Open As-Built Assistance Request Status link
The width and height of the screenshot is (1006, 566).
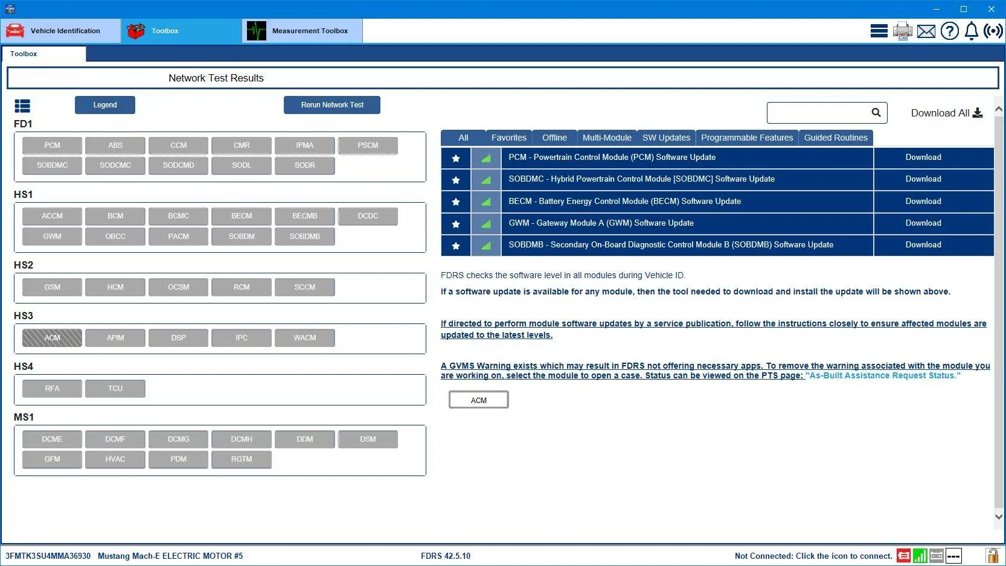pyautogui.click(x=883, y=375)
